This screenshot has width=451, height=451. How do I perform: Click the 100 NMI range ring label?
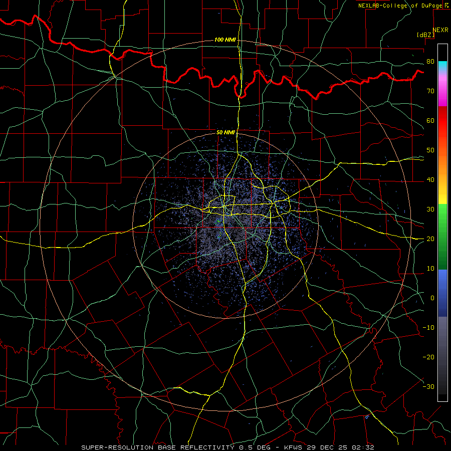[x=225, y=40]
